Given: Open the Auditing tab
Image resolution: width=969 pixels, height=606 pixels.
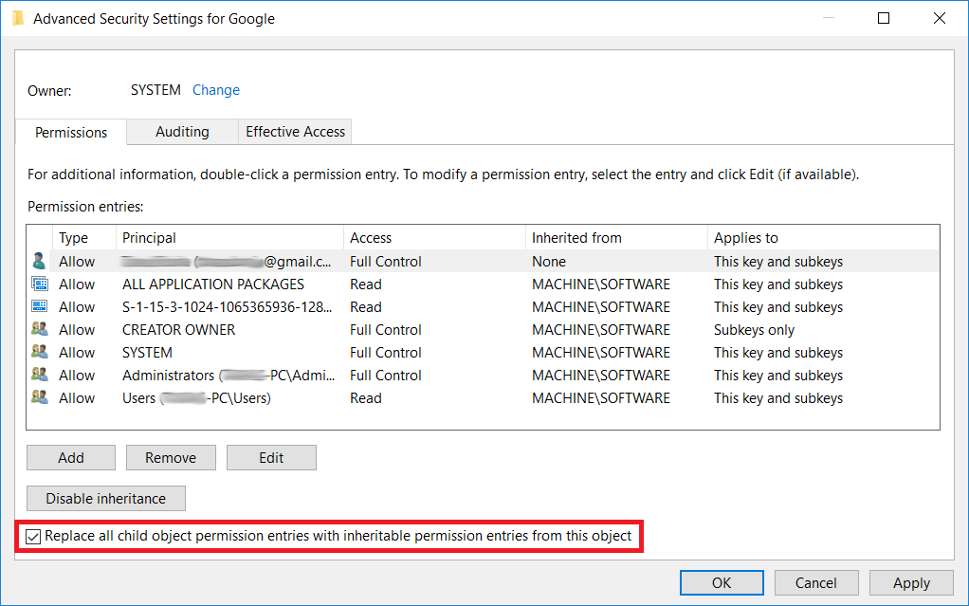Looking at the screenshot, I should click(x=182, y=132).
